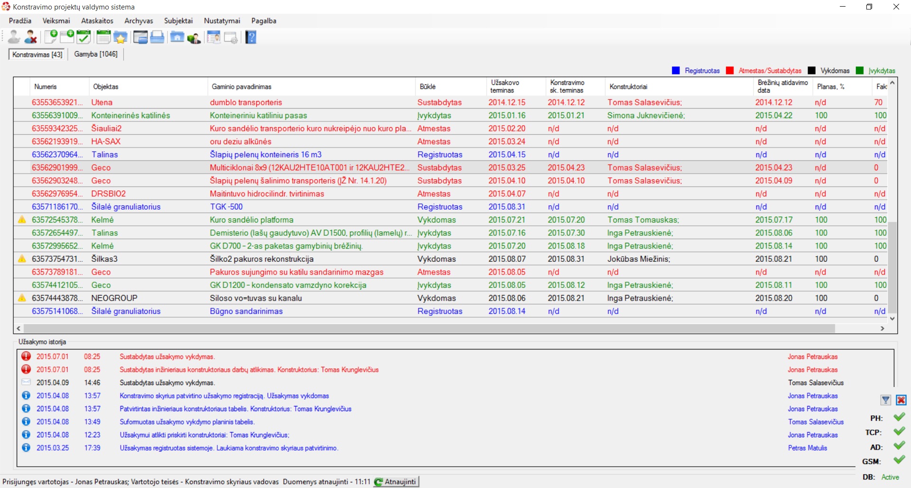Screen dimensions: 911x488
Task: Click the table's vertical scrollbar down arrow
Action: tap(892, 319)
